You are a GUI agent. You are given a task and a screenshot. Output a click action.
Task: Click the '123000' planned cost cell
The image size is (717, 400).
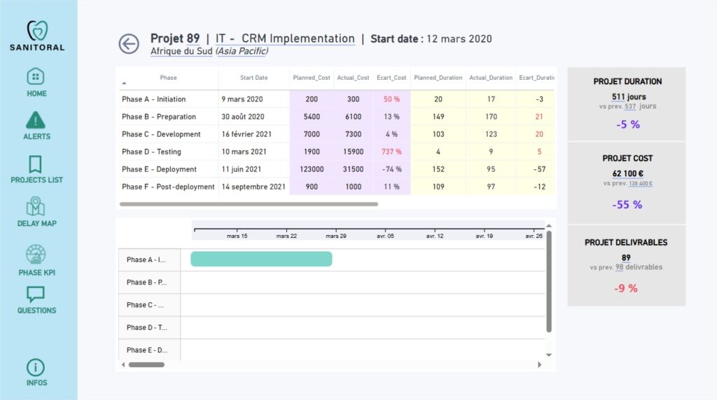312,169
